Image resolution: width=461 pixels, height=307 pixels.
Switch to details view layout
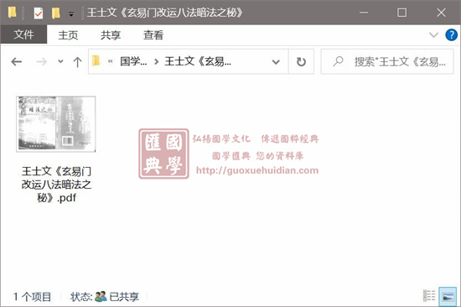[x=429, y=296]
